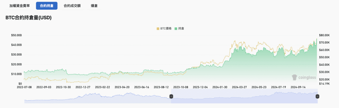Click the 2023-08-12 date label
Screen dimensions: 339x108
[161, 87]
